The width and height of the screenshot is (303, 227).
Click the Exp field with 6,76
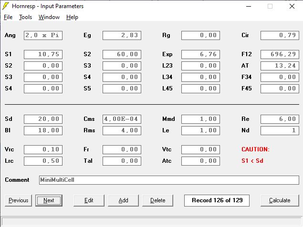(200, 54)
